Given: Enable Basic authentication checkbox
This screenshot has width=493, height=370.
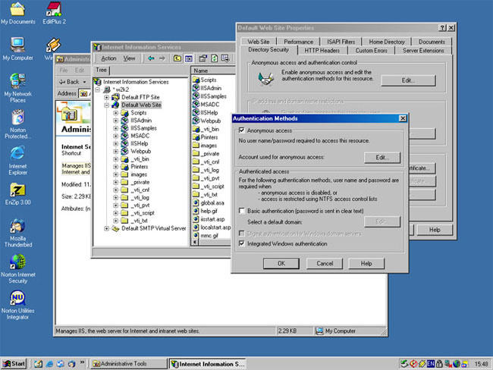Looking at the screenshot, I should click(x=242, y=211).
